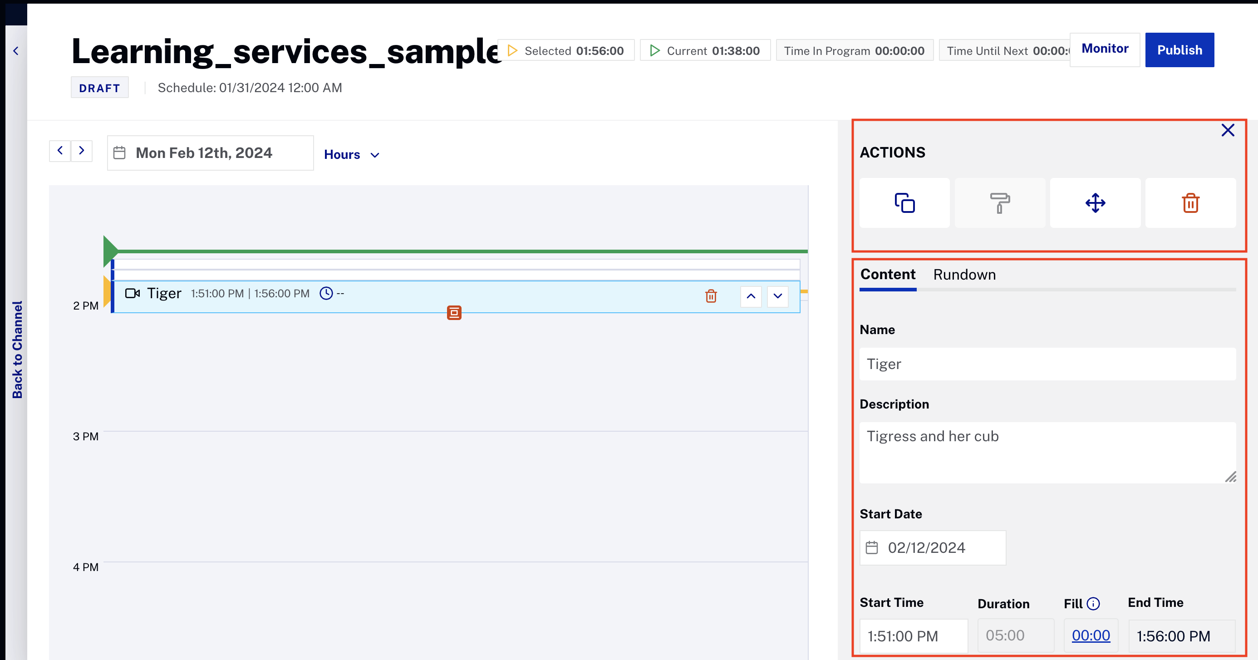Click the duplicate/copy action icon
Viewport: 1258px width, 660px height.
click(904, 203)
